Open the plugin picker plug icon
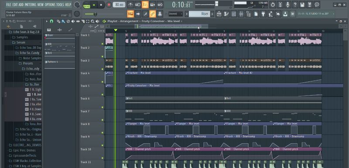The image size is (349, 168). [263, 14]
